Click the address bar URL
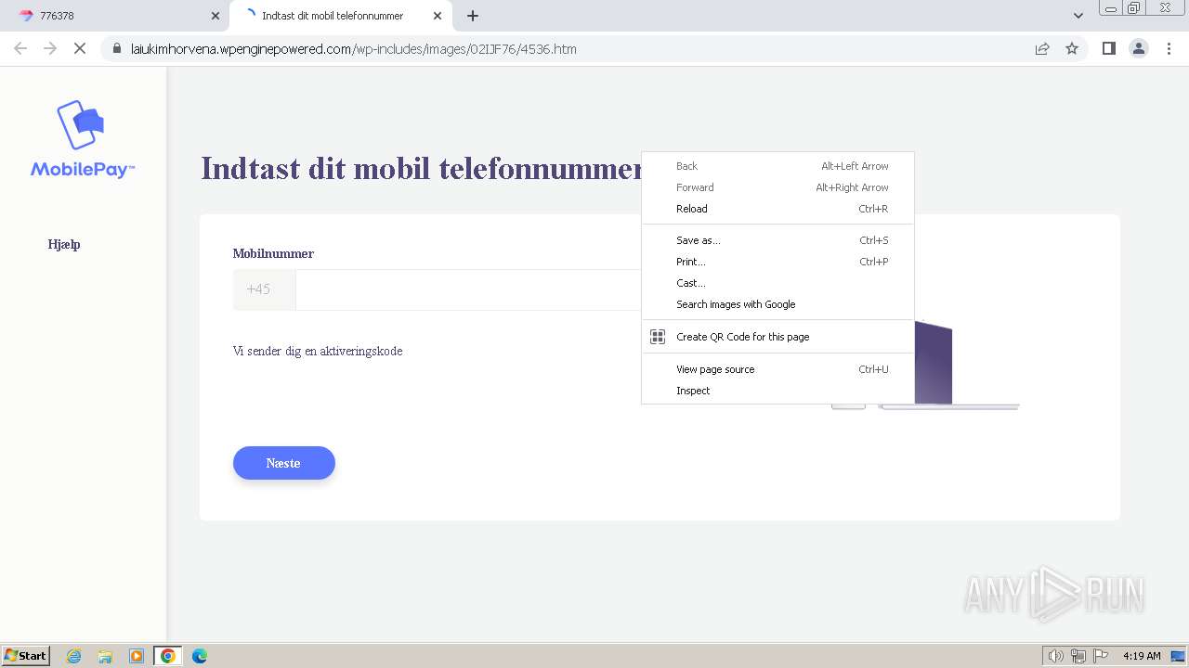 354,48
